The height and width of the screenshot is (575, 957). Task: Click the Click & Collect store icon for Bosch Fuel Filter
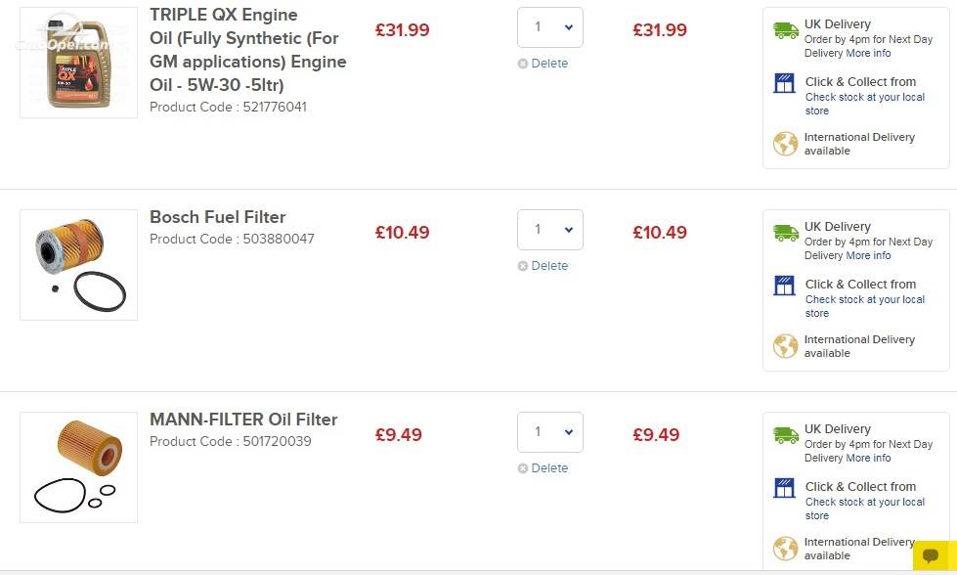click(784, 286)
